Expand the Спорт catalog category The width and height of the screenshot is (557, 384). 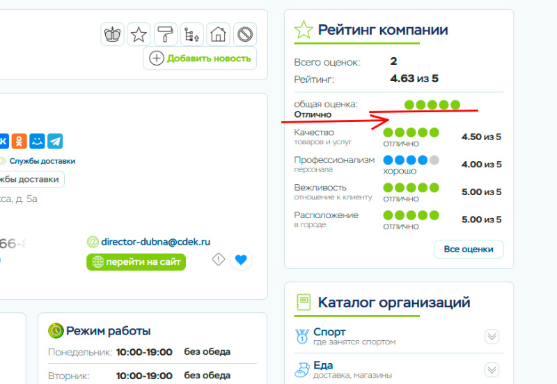click(492, 337)
